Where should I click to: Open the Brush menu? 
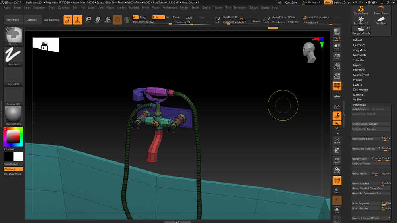[x=17, y=8]
